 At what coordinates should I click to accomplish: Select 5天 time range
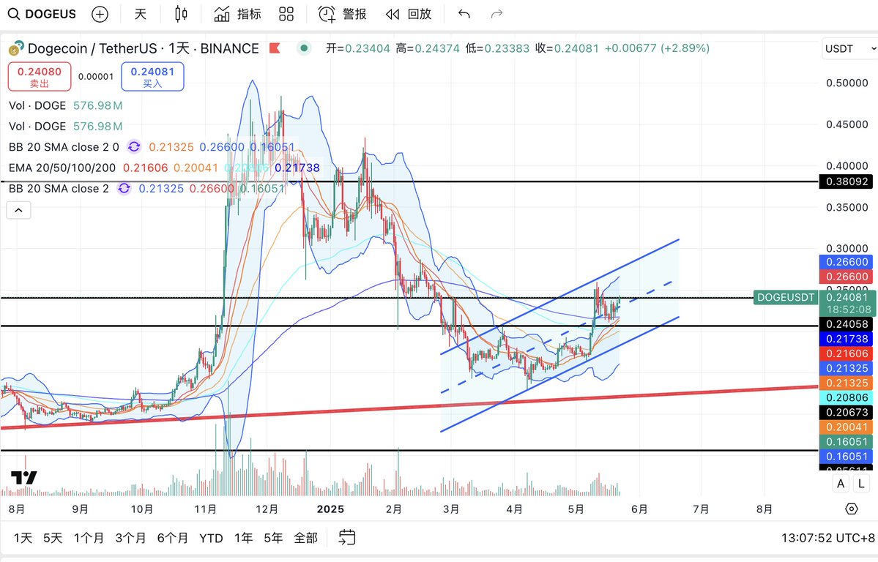click(x=53, y=538)
